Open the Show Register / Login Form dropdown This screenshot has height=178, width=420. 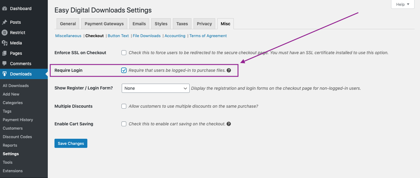click(155, 88)
